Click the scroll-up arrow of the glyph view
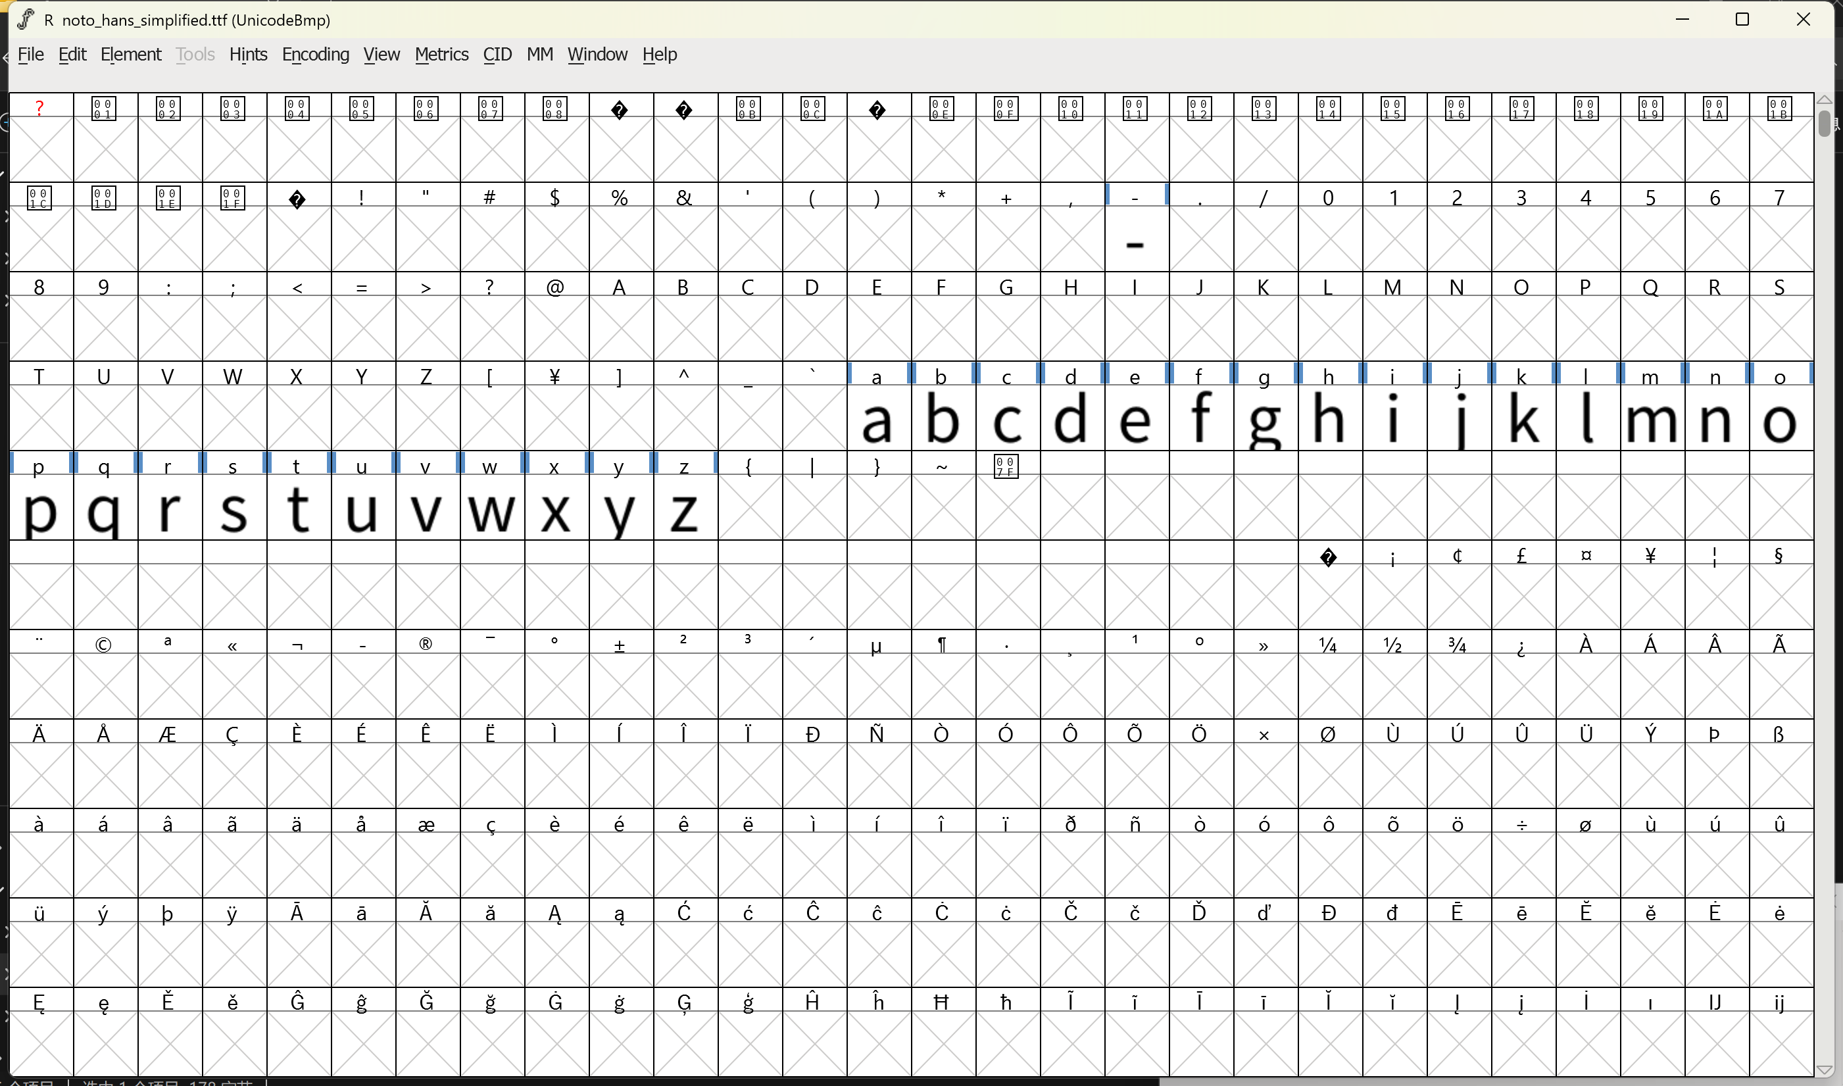Screen dimensions: 1843x1086 pos(1825,100)
